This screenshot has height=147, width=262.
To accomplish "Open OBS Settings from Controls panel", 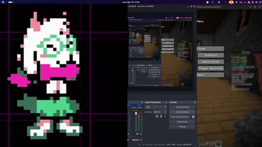I will click(182, 127).
